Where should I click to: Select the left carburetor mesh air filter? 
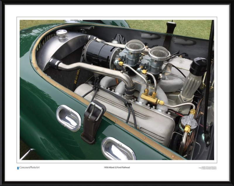pyautogui.click(x=135, y=46)
